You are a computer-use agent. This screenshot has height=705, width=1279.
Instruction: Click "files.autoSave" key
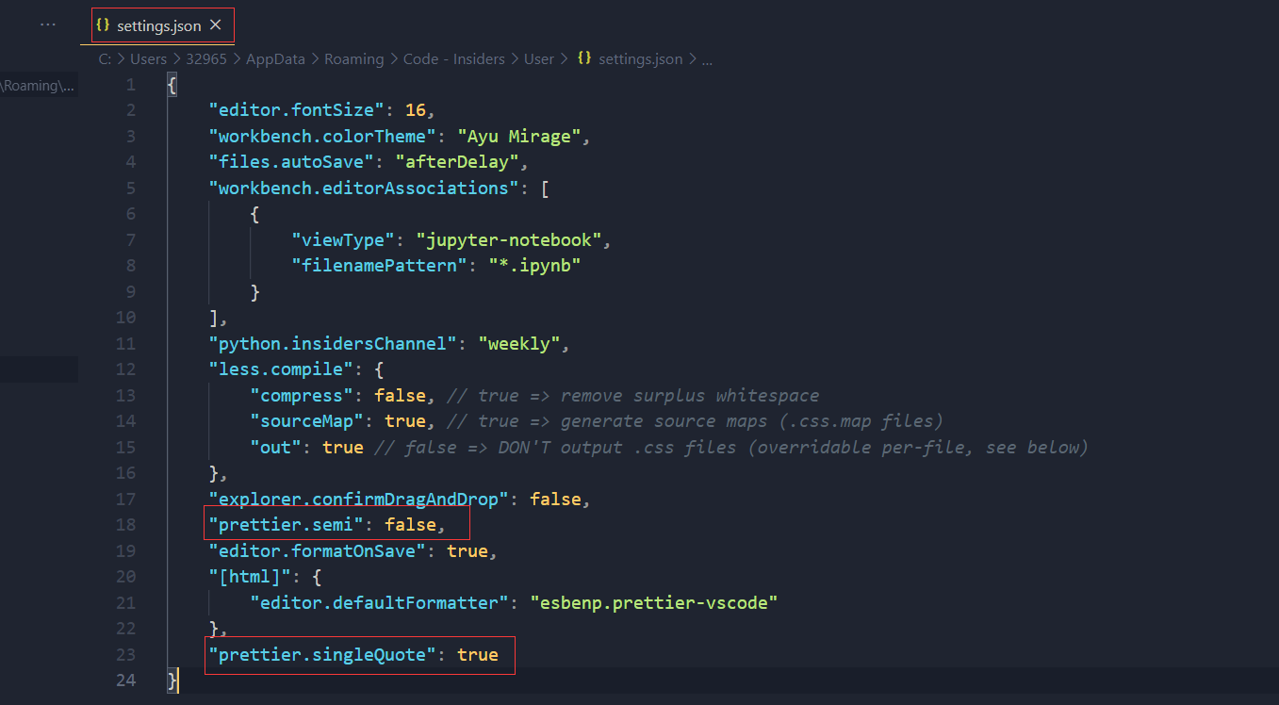(x=291, y=162)
